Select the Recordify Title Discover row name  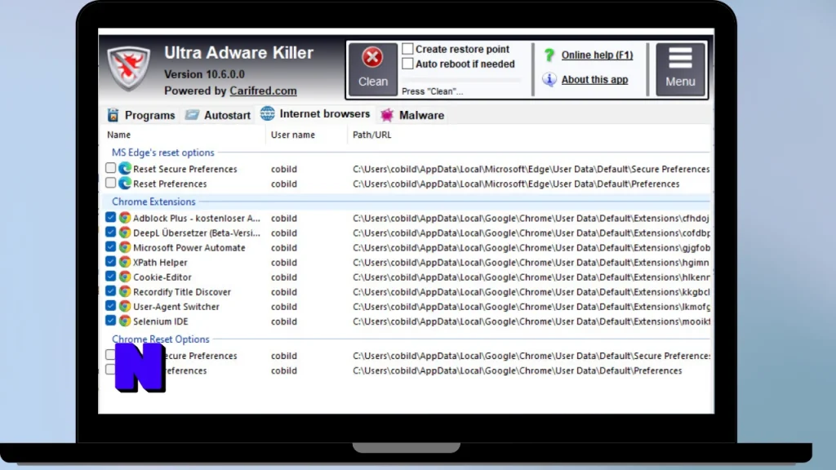[182, 291]
